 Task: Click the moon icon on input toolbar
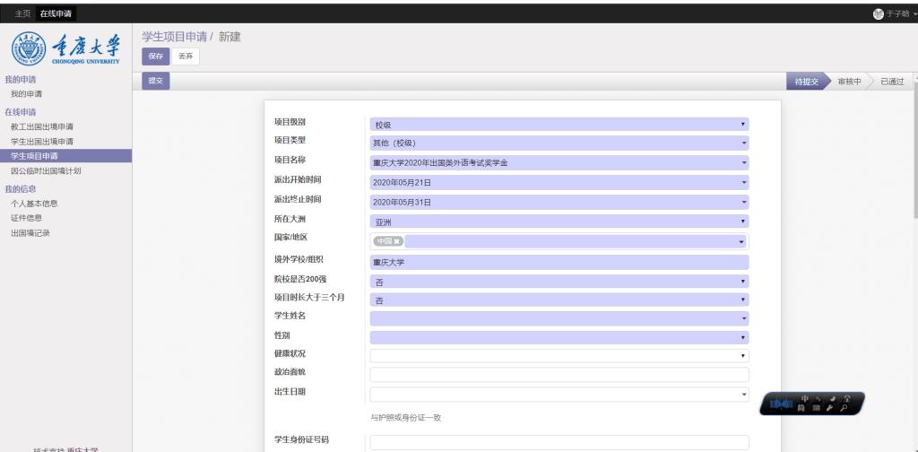832,397
